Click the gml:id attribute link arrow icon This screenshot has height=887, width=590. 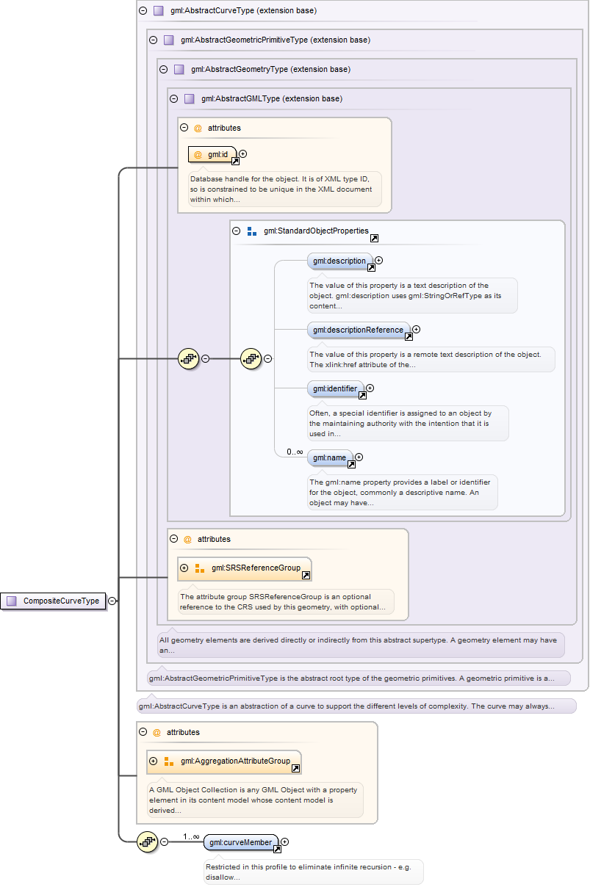click(x=235, y=161)
